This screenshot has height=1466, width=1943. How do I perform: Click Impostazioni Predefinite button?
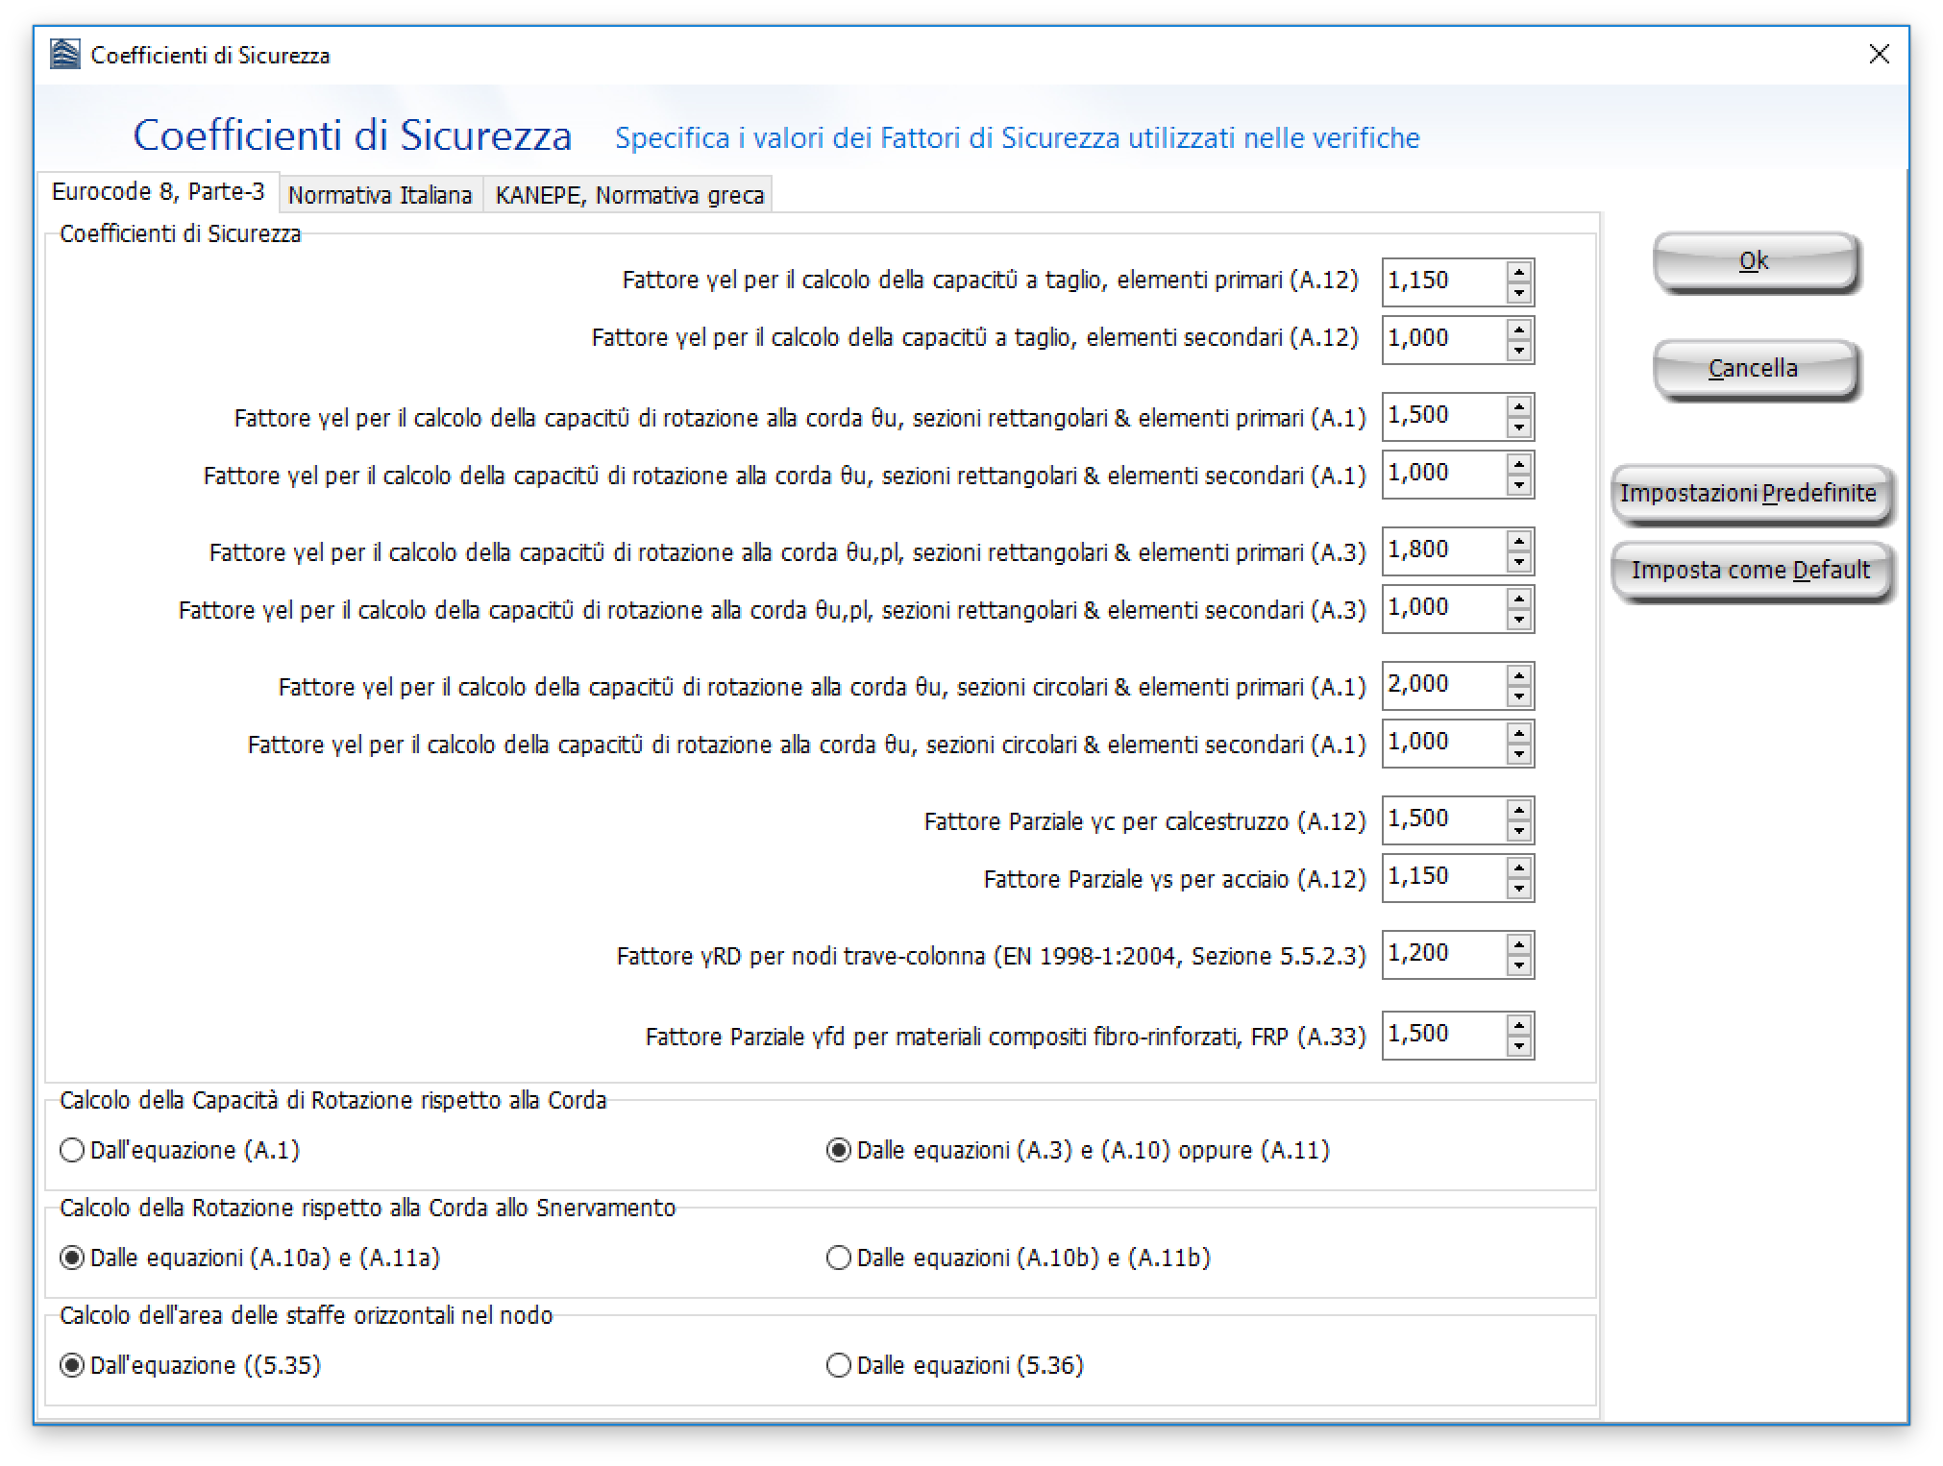point(1748,494)
